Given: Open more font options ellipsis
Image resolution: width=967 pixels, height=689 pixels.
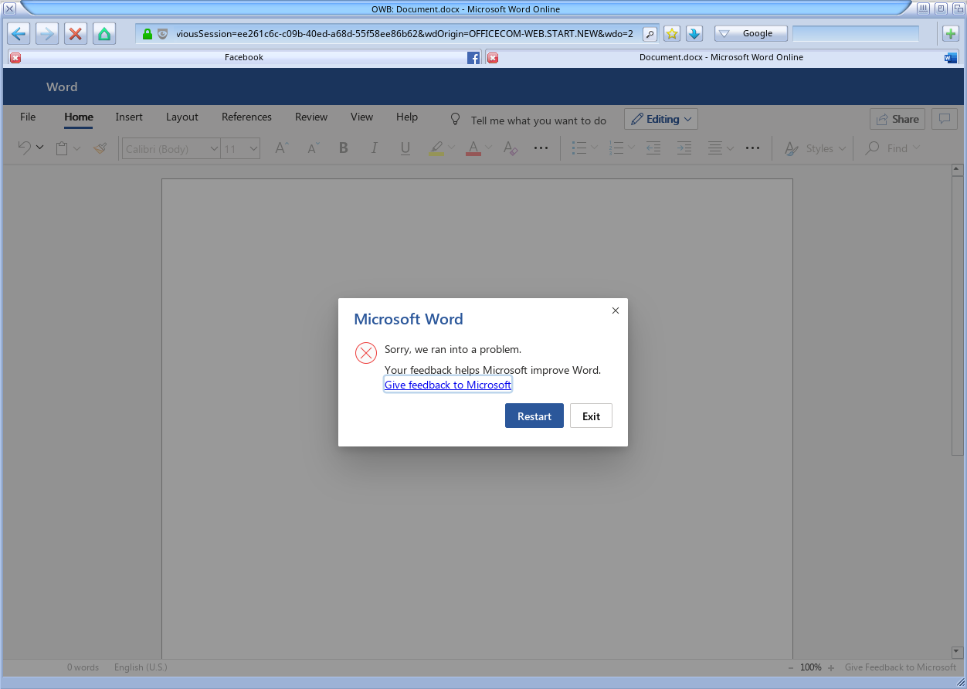Looking at the screenshot, I should coord(541,148).
